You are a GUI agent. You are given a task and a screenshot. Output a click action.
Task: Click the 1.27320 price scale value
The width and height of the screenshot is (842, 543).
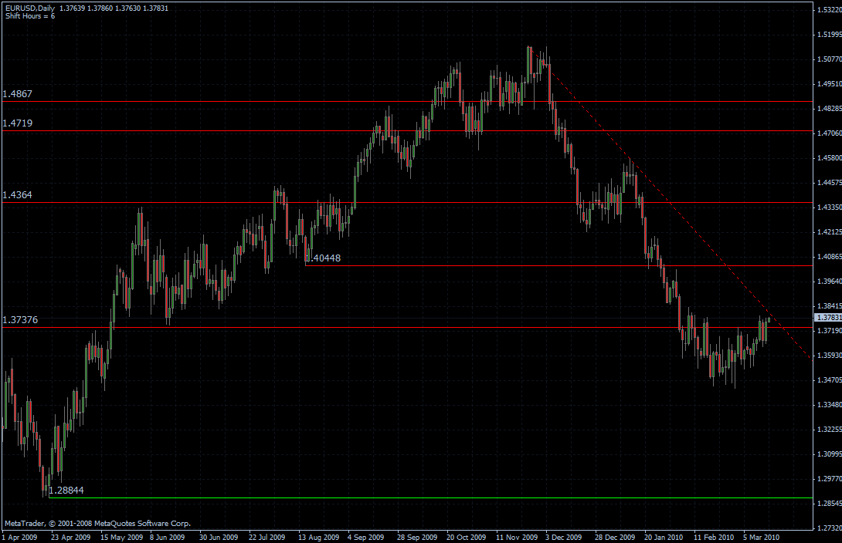[x=830, y=528]
